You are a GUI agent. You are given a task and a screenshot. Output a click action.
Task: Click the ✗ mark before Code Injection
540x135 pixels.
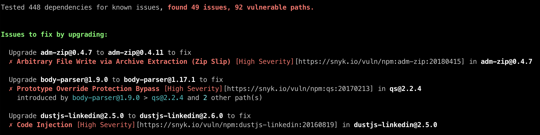click(x=11, y=125)
